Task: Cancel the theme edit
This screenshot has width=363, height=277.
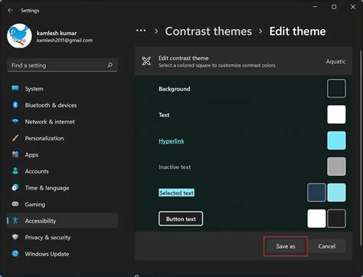Action: [327, 246]
